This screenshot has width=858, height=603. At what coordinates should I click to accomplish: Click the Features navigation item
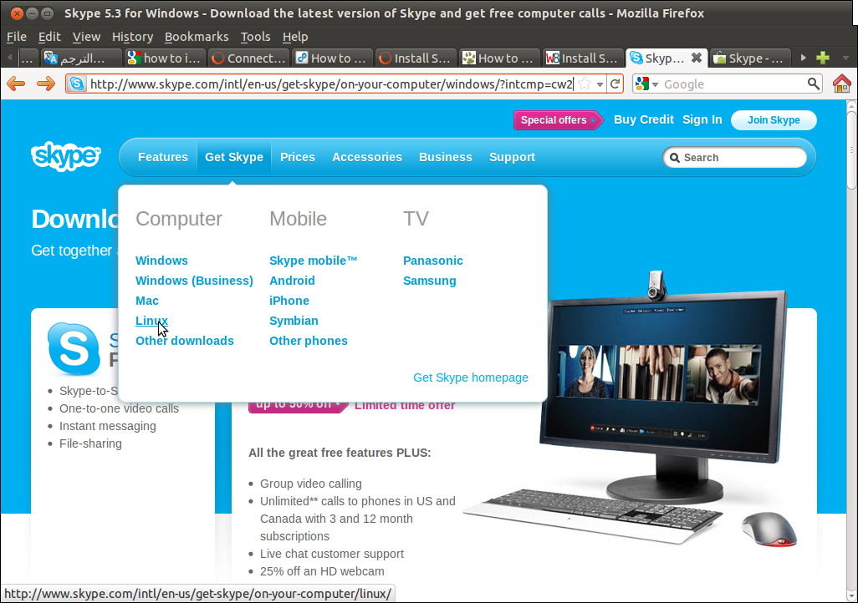pyautogui.click(x=163, y=157)
